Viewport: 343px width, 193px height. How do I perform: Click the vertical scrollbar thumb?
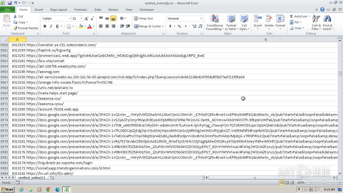point(340,74)
